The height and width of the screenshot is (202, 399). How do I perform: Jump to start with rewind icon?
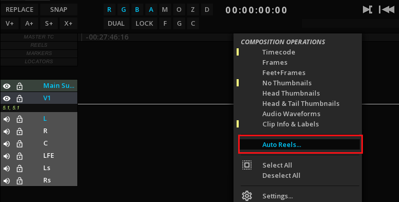[x=387, y=10]
